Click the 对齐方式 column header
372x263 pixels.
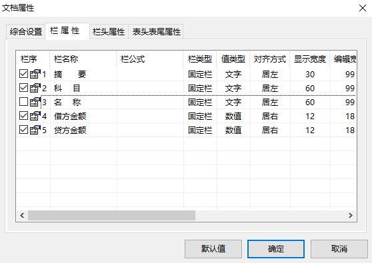270,59
